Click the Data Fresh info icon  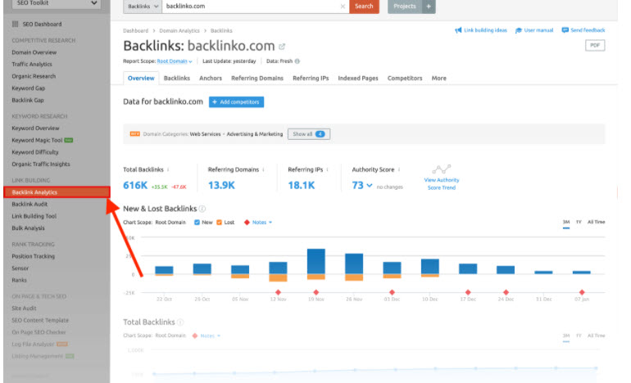click(x=297, y=61)
